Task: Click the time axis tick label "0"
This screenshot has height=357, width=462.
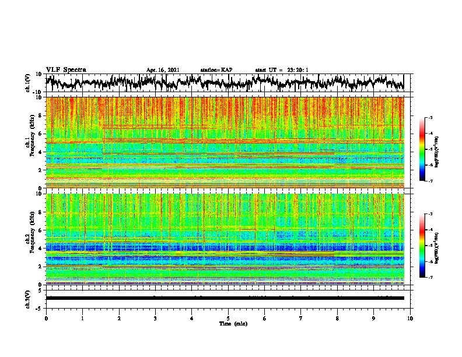Action: tap(46, 318)
